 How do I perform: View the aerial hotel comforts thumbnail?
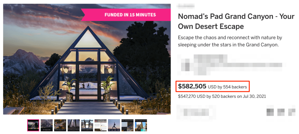(x=60, y=125)
